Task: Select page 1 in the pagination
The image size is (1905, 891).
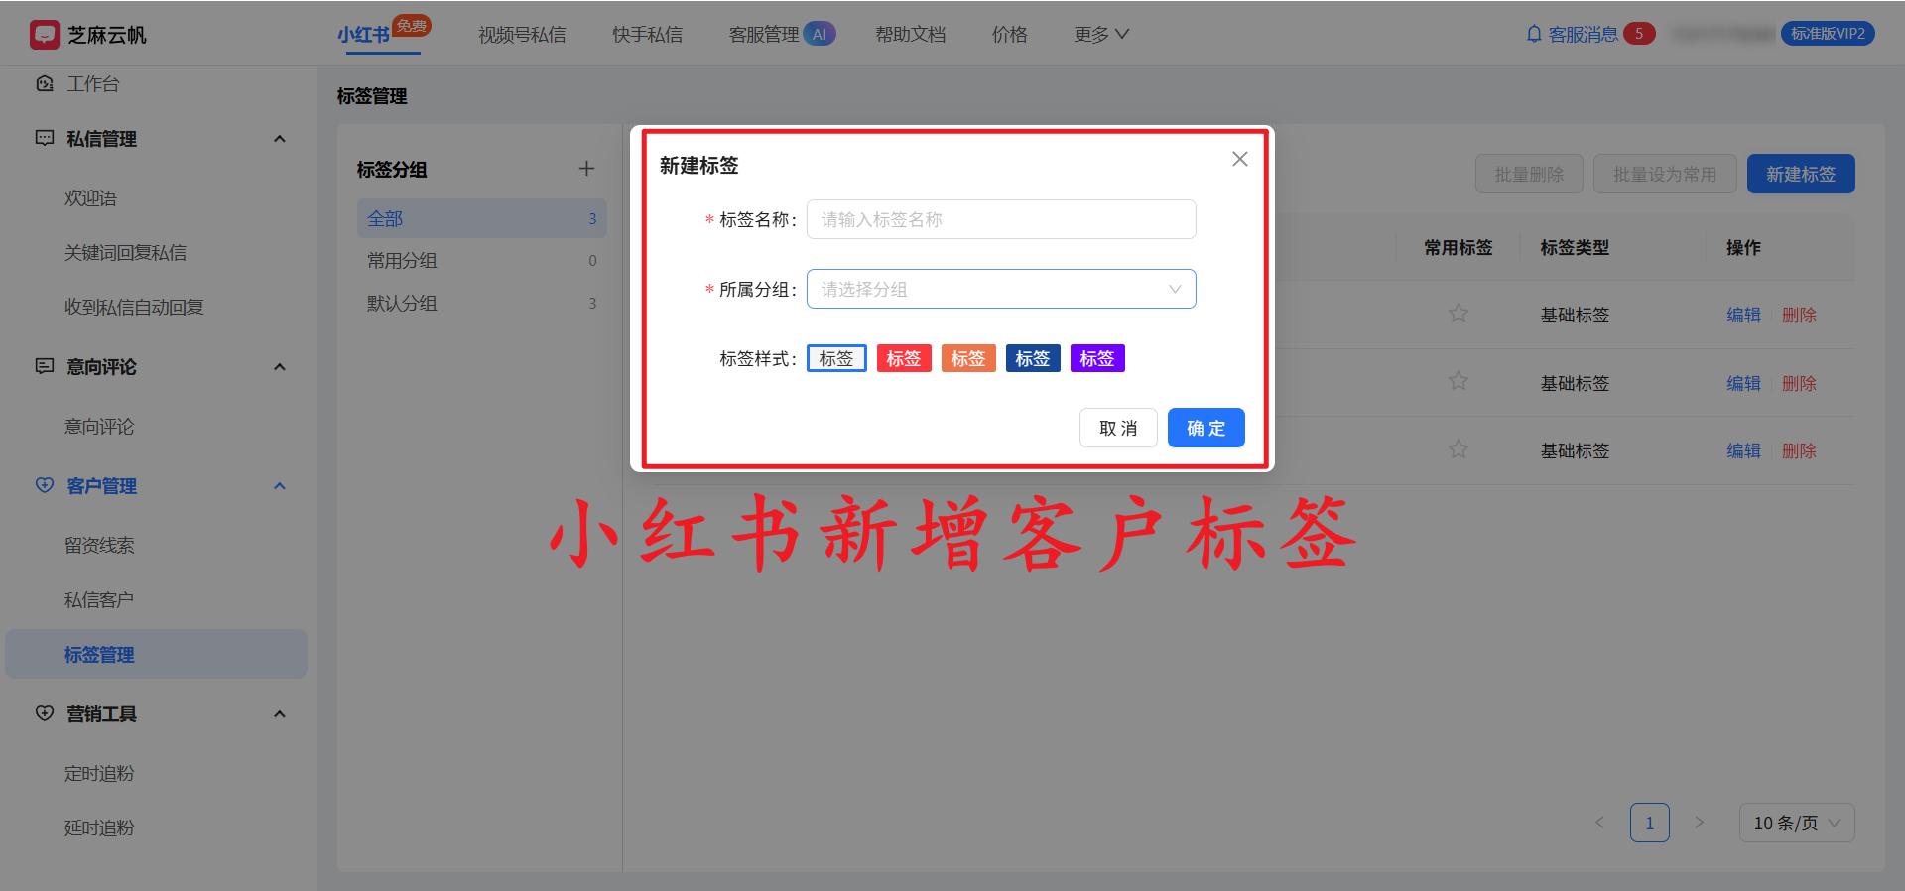Action: (x=1649, y=823)
